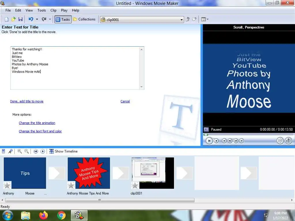Viewport: 295px width, 221px height.
Task: Launch Firefox from the taskbar
Action: (x=44, y=215)
